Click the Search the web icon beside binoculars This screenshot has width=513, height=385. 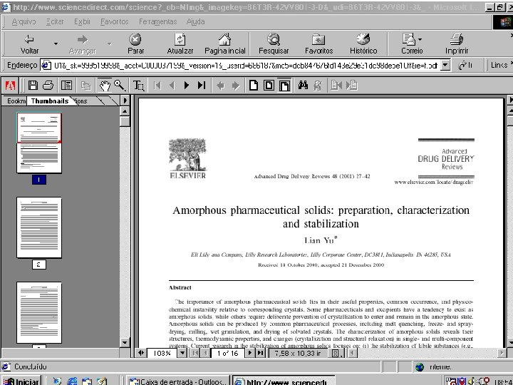[317, 86]
